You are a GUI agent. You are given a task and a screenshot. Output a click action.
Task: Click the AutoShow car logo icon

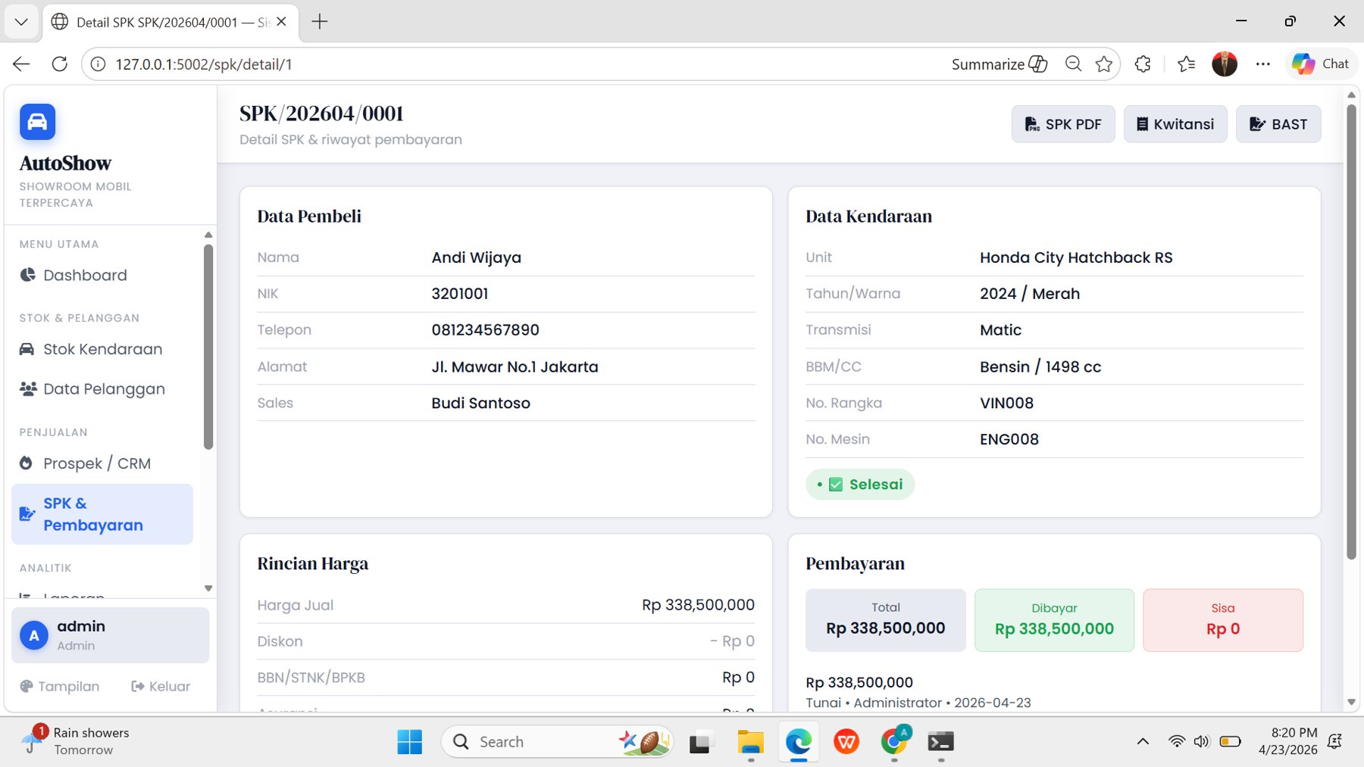[37, 122]
